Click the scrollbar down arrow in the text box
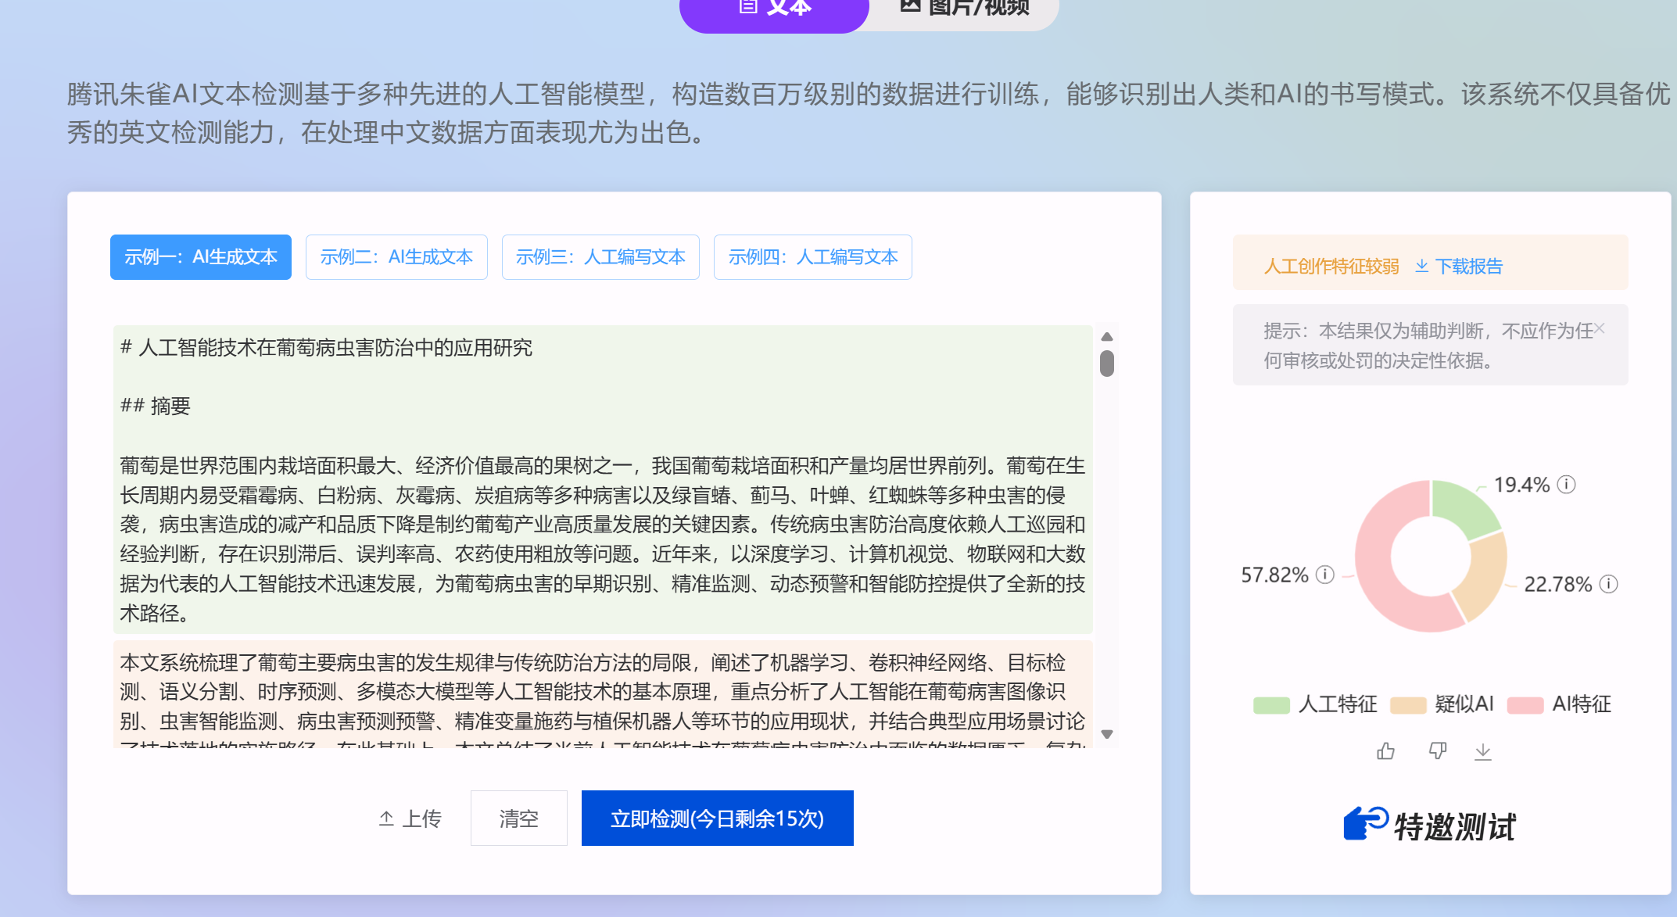1677x917 pixels. (x=1107, y=734)
